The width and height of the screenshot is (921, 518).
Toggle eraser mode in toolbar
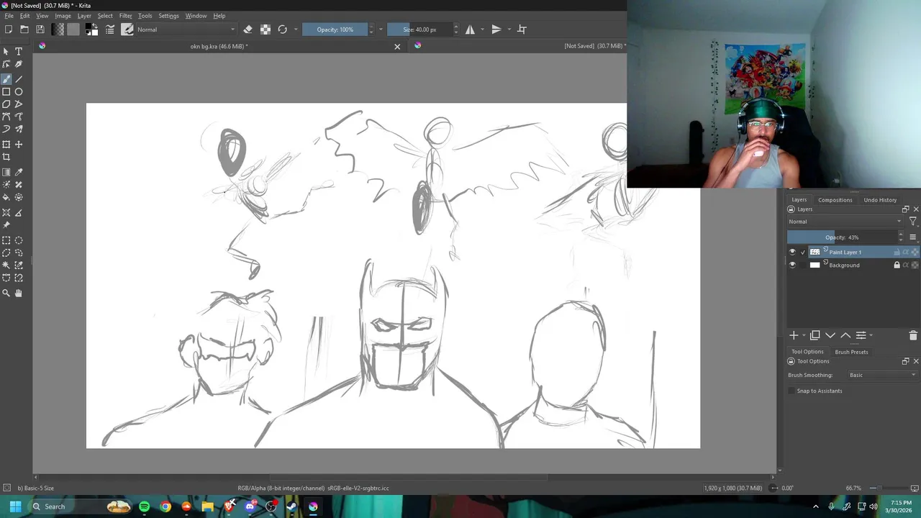[248, 29]
